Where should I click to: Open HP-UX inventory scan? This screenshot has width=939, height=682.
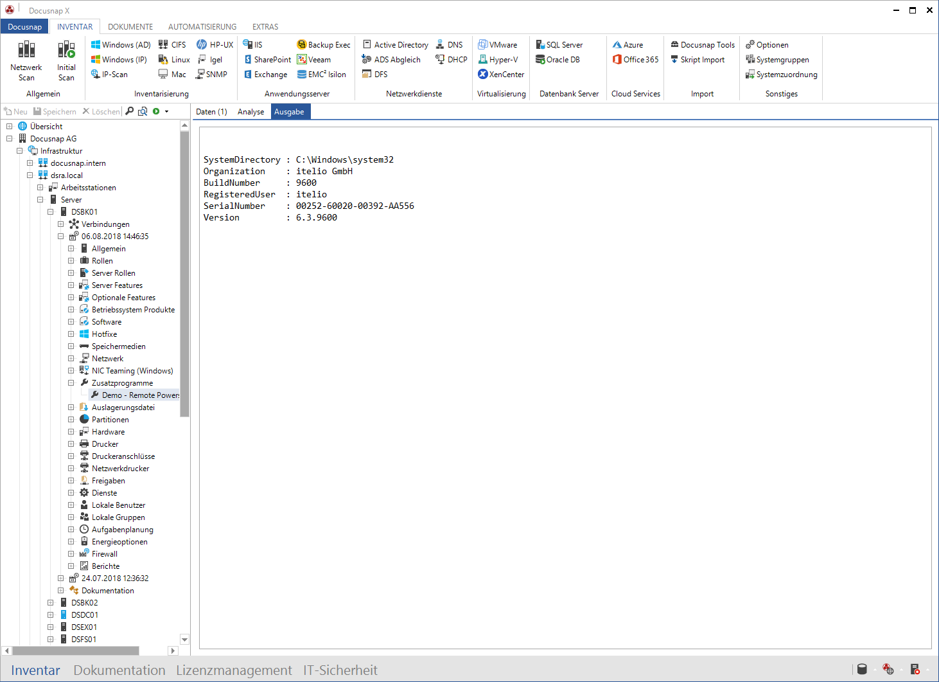tap(215, 44)
